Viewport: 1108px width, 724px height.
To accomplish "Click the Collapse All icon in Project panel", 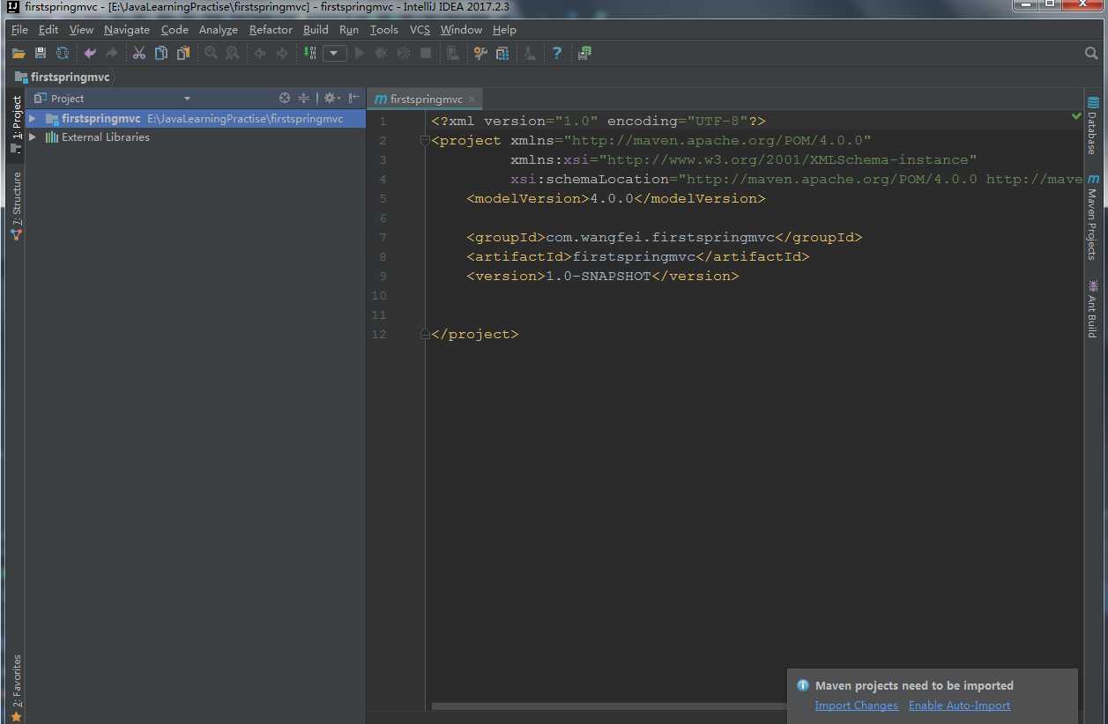I will pyautogui.click(x=303, y=98).
